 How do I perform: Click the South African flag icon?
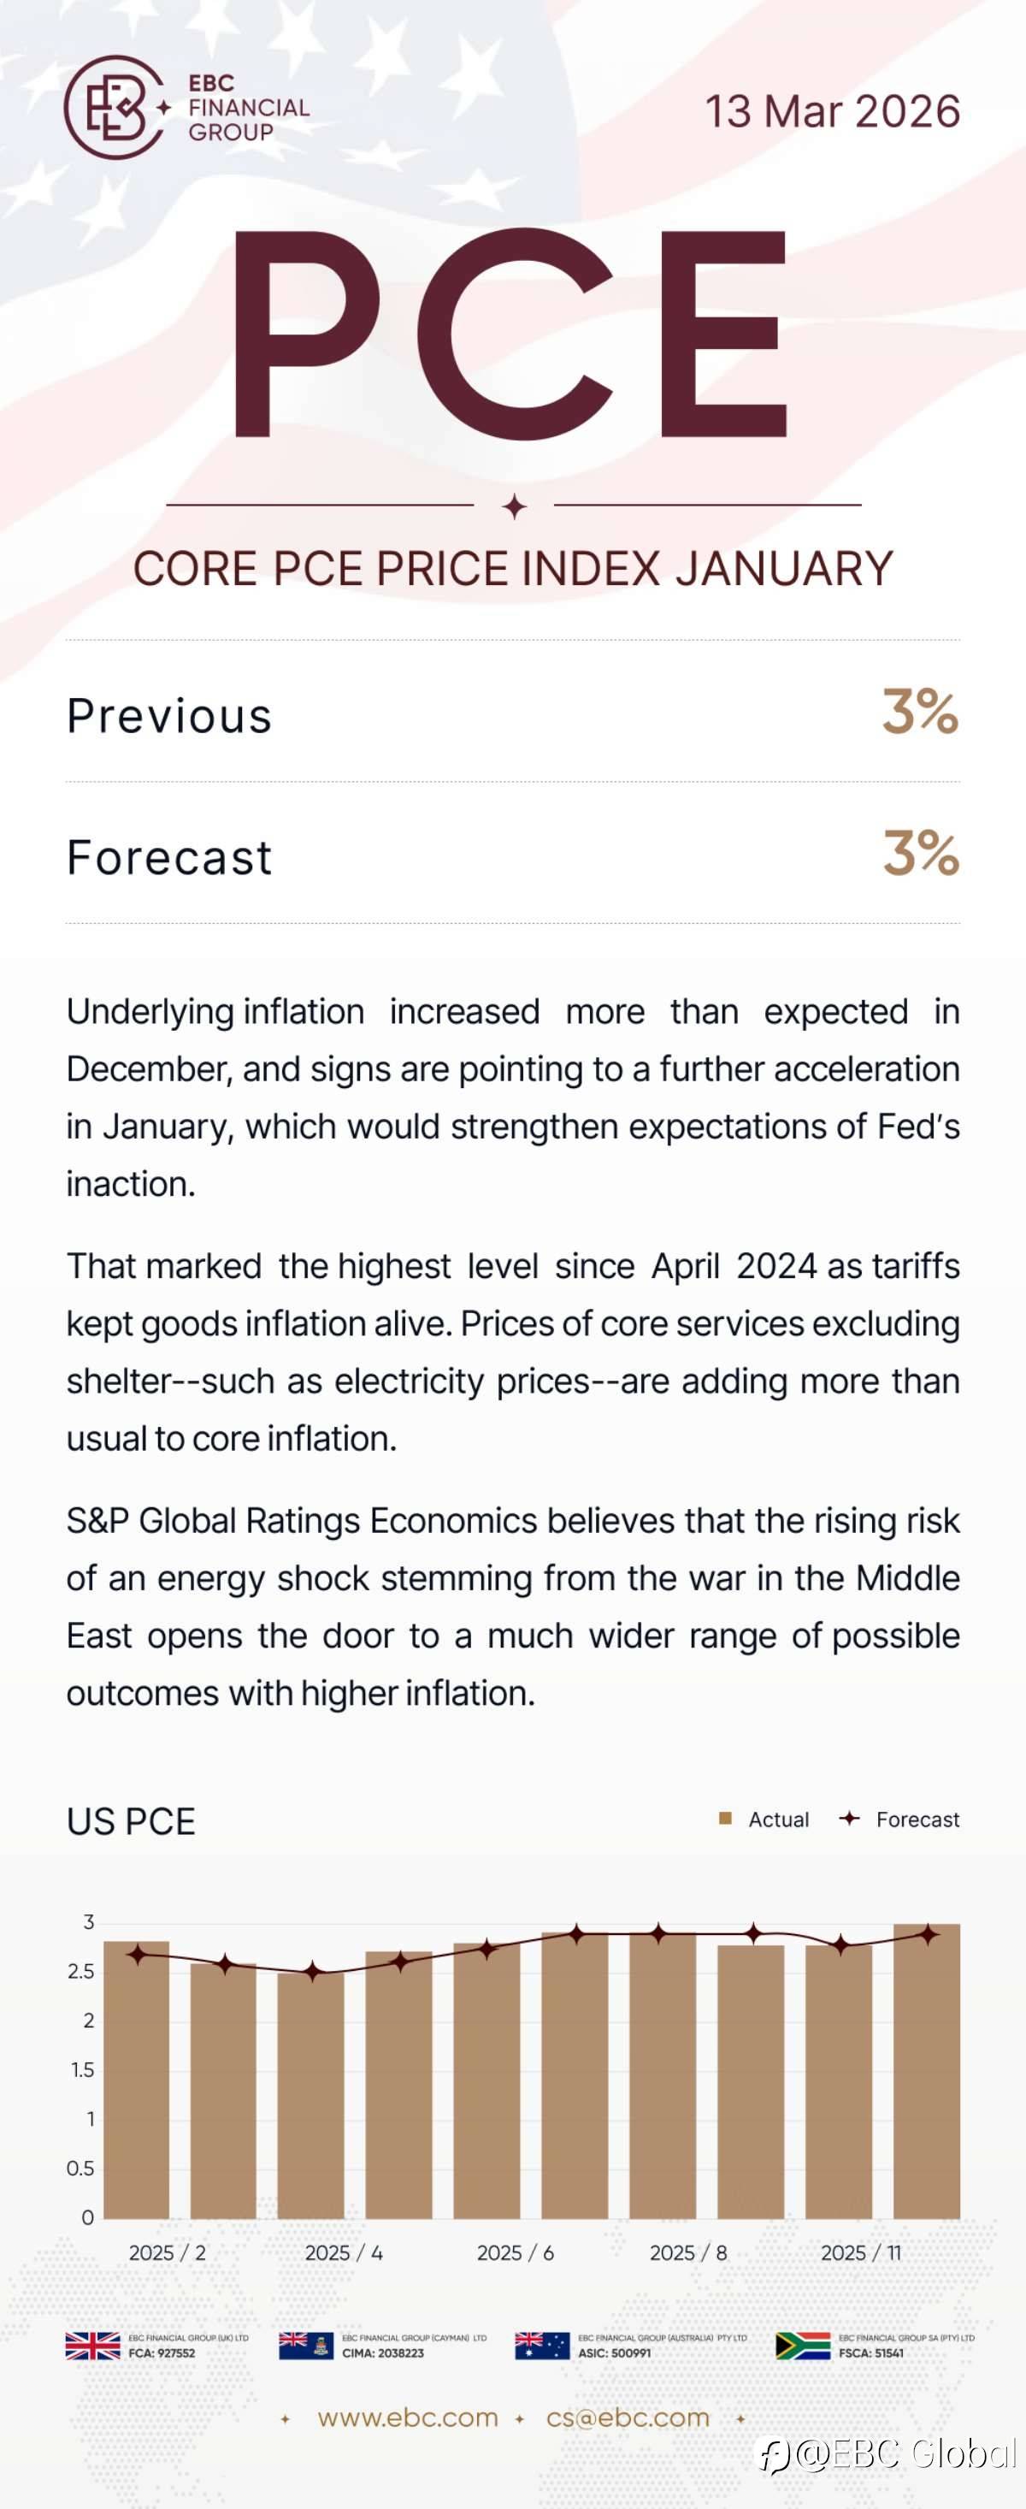(x=803, y=2346)
